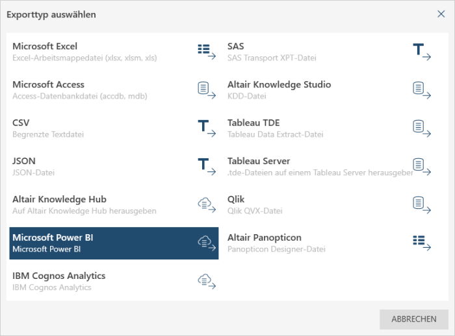The image size is (455, 336).
Task: Click the CSV text export icon
Action: pos(206,128)
